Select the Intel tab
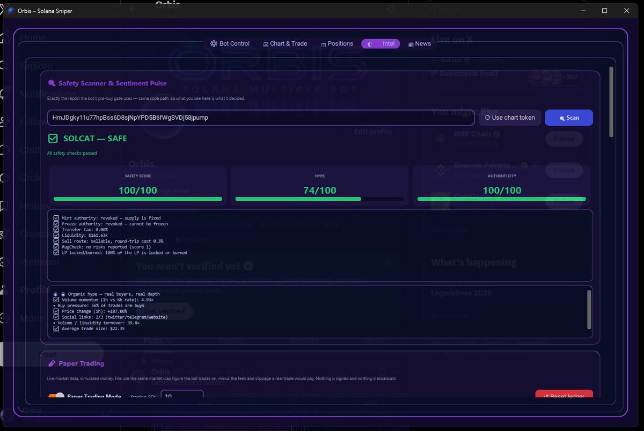 (380, 43)
